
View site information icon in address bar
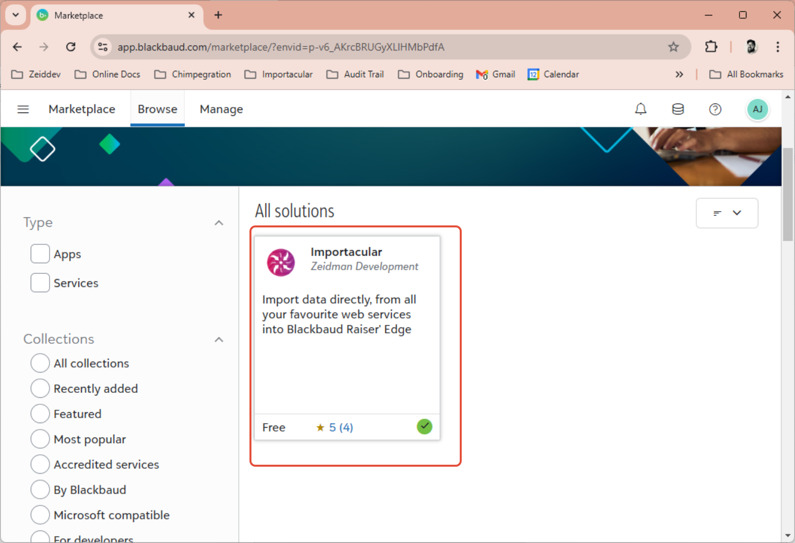[103, 47]
